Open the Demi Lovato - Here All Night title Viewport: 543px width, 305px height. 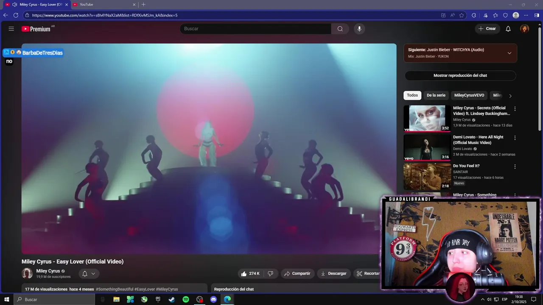click(x=478, y=140)
